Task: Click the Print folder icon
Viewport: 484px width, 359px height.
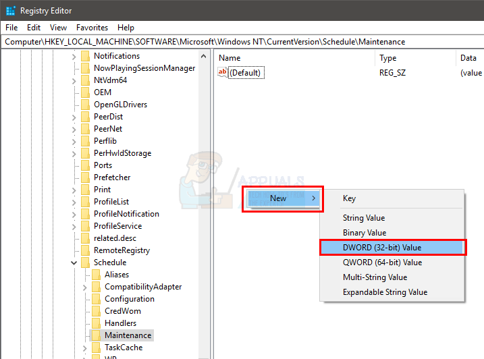Action: 86,190
